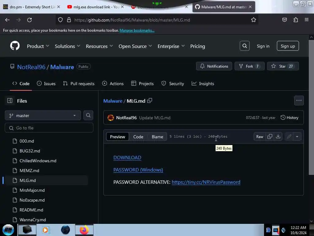314x236 pixels.
Task: Reload the page with the refresh icon
Action: tap(29, 20)
